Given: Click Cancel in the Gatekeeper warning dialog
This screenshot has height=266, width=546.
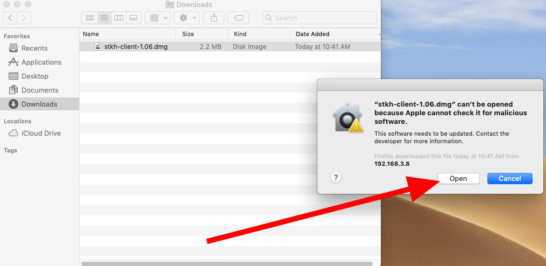Looking at the screenshot, I should [510, 178].
